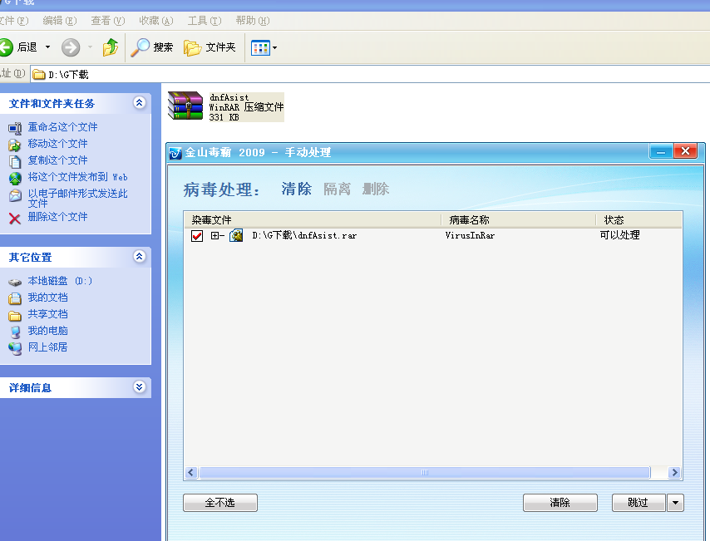Click 重命名这个文件 link
Screen dimensions: 710x541
62,127
